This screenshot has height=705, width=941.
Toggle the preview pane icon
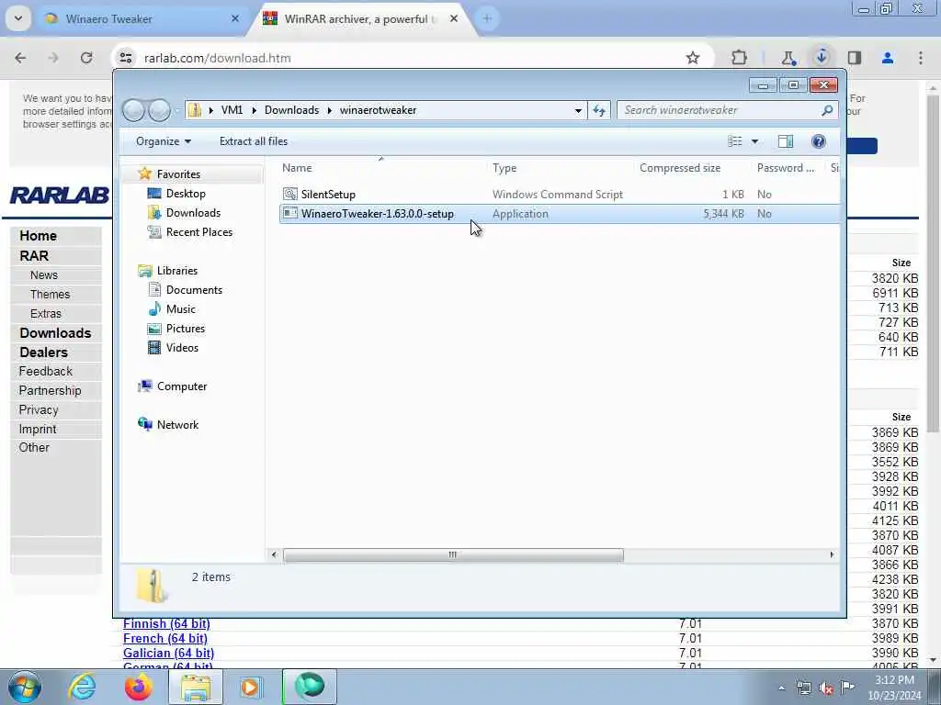click(786, 141)
